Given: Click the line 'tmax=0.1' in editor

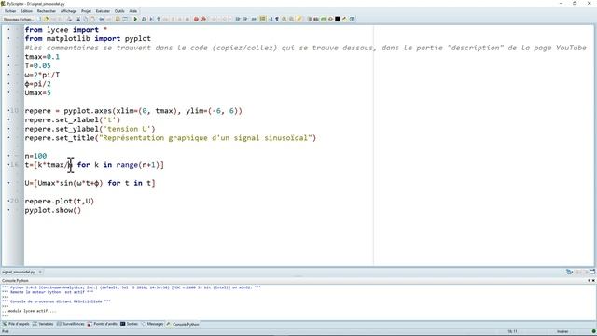Looking at the screenshot, I should click(x=42, y=57).
